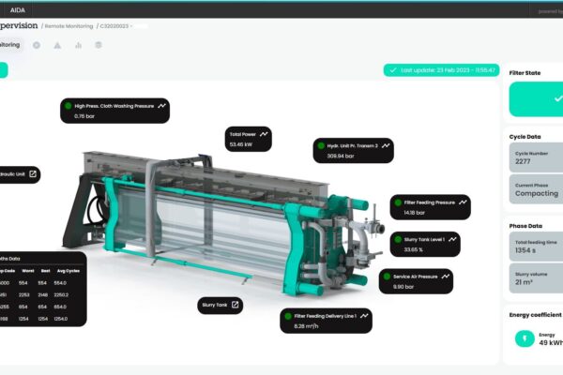
Task: Open the bar chart statistics tab
Action: click(78, 44)
